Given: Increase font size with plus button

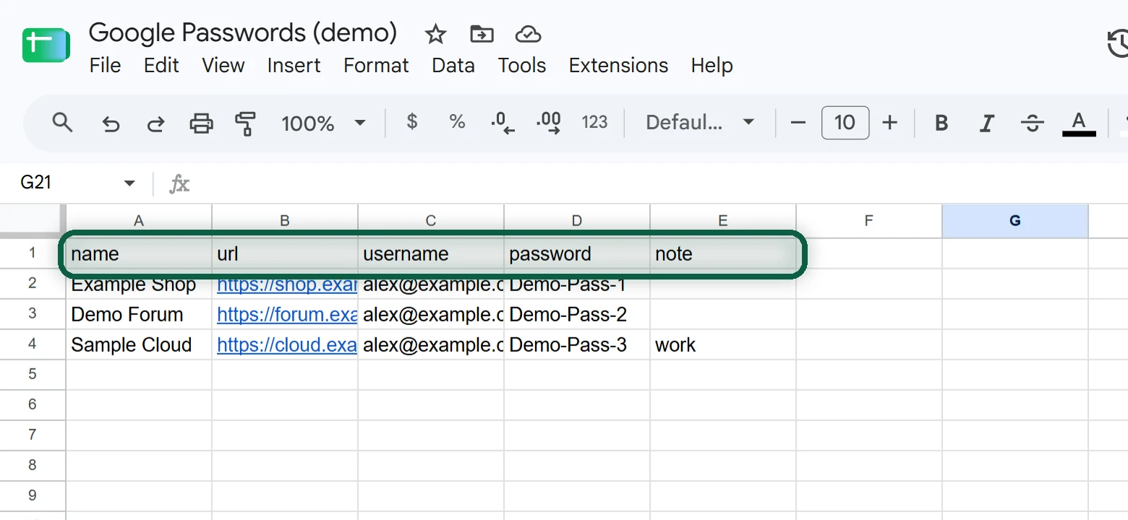Looking at the screenshot, I should click(890, 123).
